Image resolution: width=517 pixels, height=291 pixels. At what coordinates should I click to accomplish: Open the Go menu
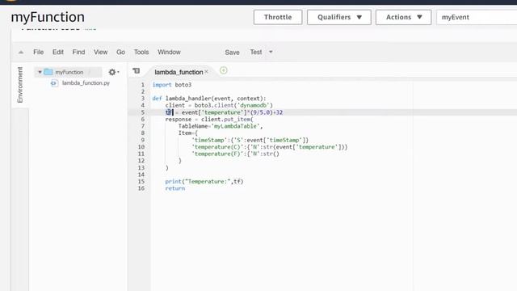tap(120, 52)
